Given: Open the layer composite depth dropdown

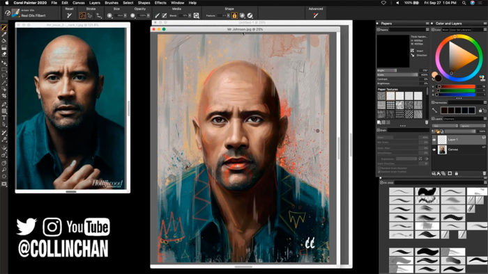Looking at the screenshot, I should (473, 126).
